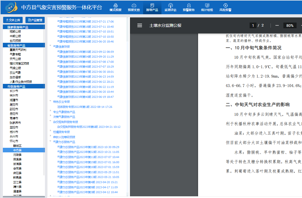Open the 预报支持 module in top navigation
Viewport: 302px width, 198px height.
pyautogui.click(x=134, y=7)
